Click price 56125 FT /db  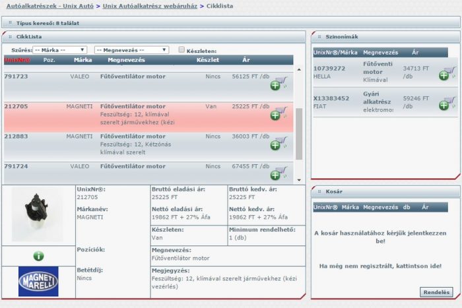pos(250,77)
